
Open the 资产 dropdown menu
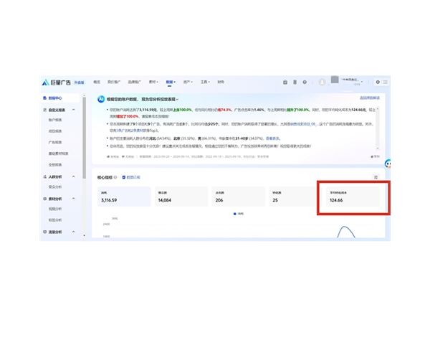[188, 82]
